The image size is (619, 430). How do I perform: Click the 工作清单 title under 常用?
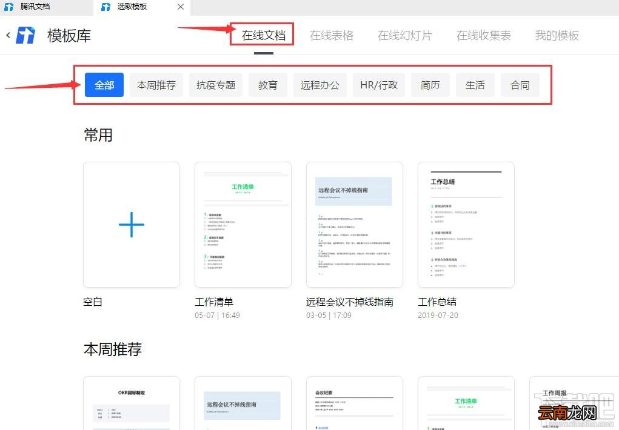(214, 302)
